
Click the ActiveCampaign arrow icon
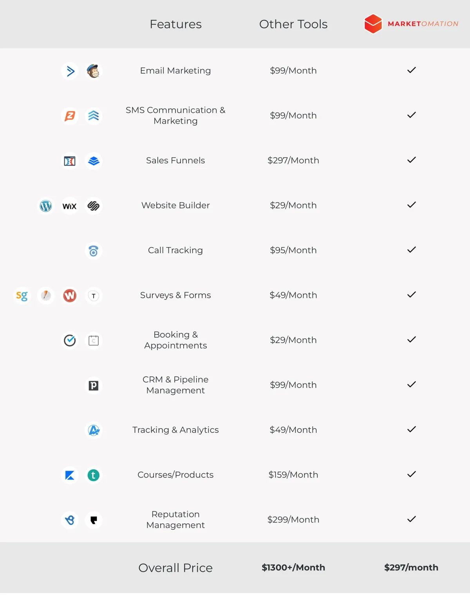tap(70, 71)
